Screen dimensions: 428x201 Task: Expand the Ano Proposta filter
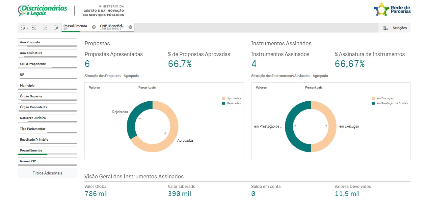[x=47, y=42]
